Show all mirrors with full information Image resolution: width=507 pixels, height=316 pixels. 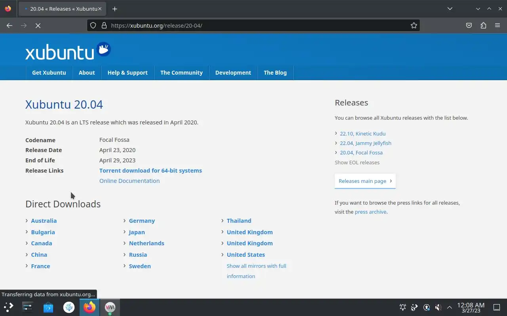256,271
